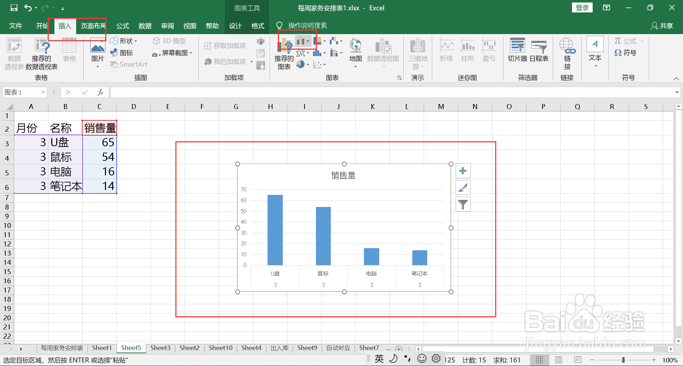The image size is (683, 366).
Task: Open pie chart type dropdown arrow
Action: click(x=308, y=64)
